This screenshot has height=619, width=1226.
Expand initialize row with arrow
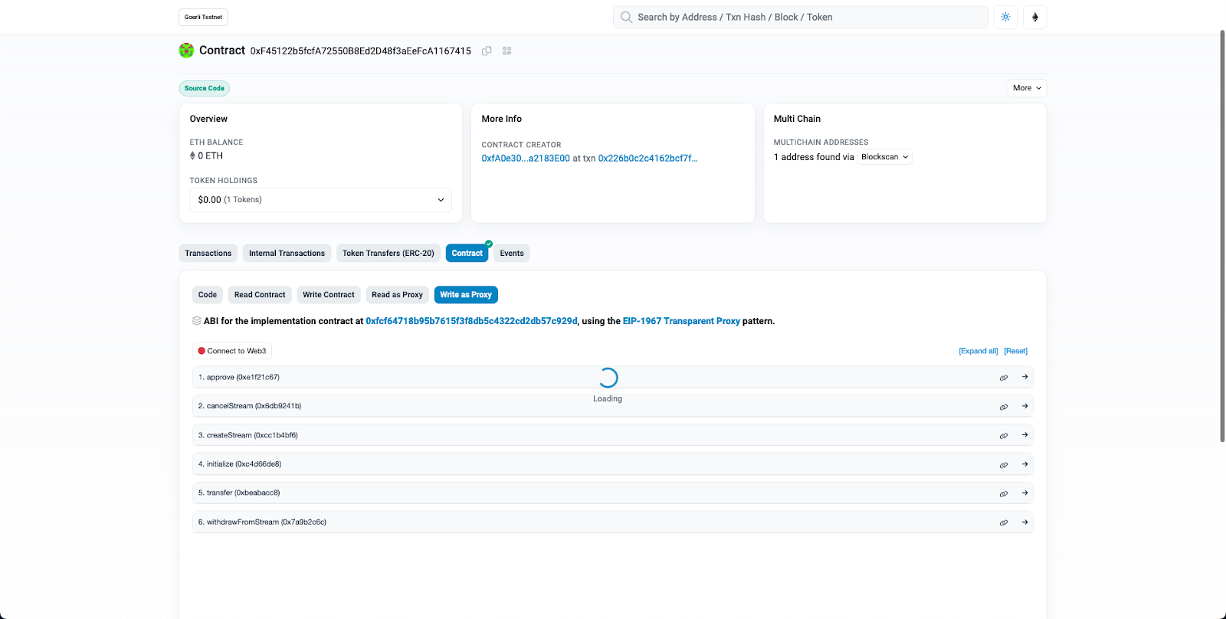tap(1024, 464)
